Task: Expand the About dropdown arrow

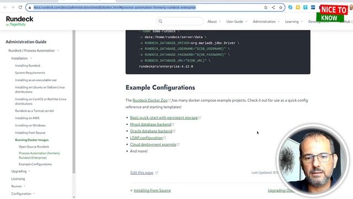Action: (220, 22)
